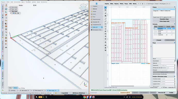Image resolution: width=178 pixels, height=99 pixels.
Task: Expand the first Sem nome tree node
Action: (x=9, y=7)
